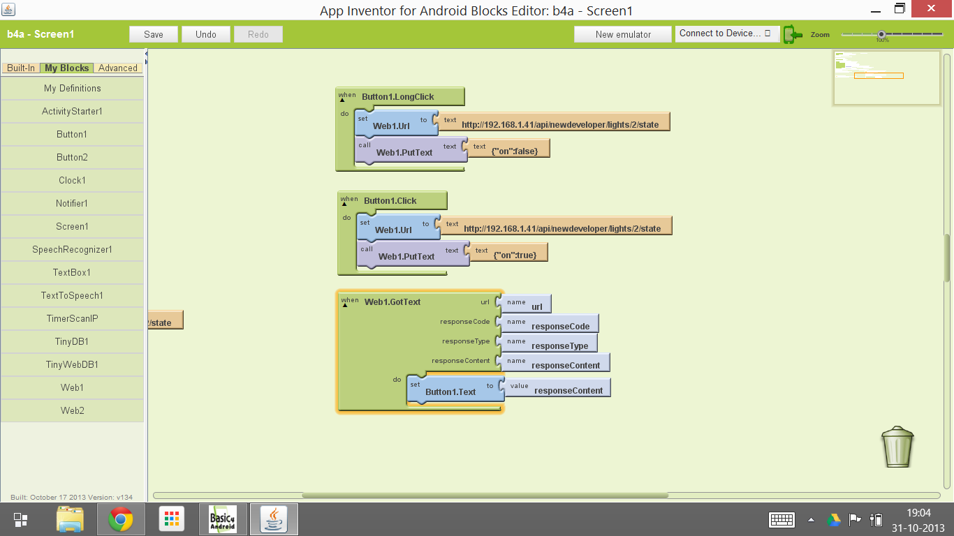Click the Undo button

(x=206, y=34)
